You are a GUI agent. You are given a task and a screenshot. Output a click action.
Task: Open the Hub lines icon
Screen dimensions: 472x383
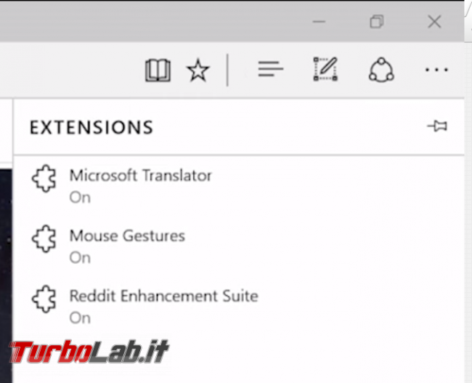pyautogui.click(x=271, y=69)
